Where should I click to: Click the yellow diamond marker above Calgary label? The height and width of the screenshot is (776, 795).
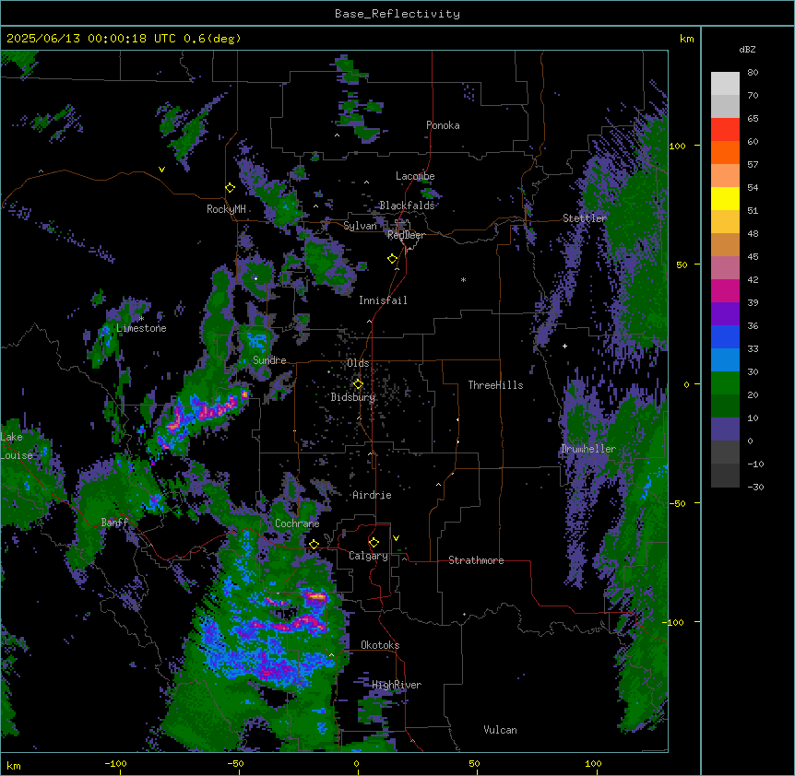point(374,543)
